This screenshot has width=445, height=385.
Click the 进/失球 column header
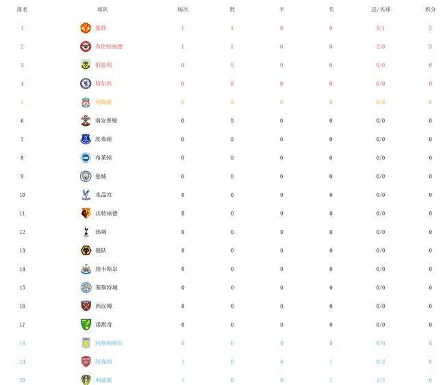(381, 10)
